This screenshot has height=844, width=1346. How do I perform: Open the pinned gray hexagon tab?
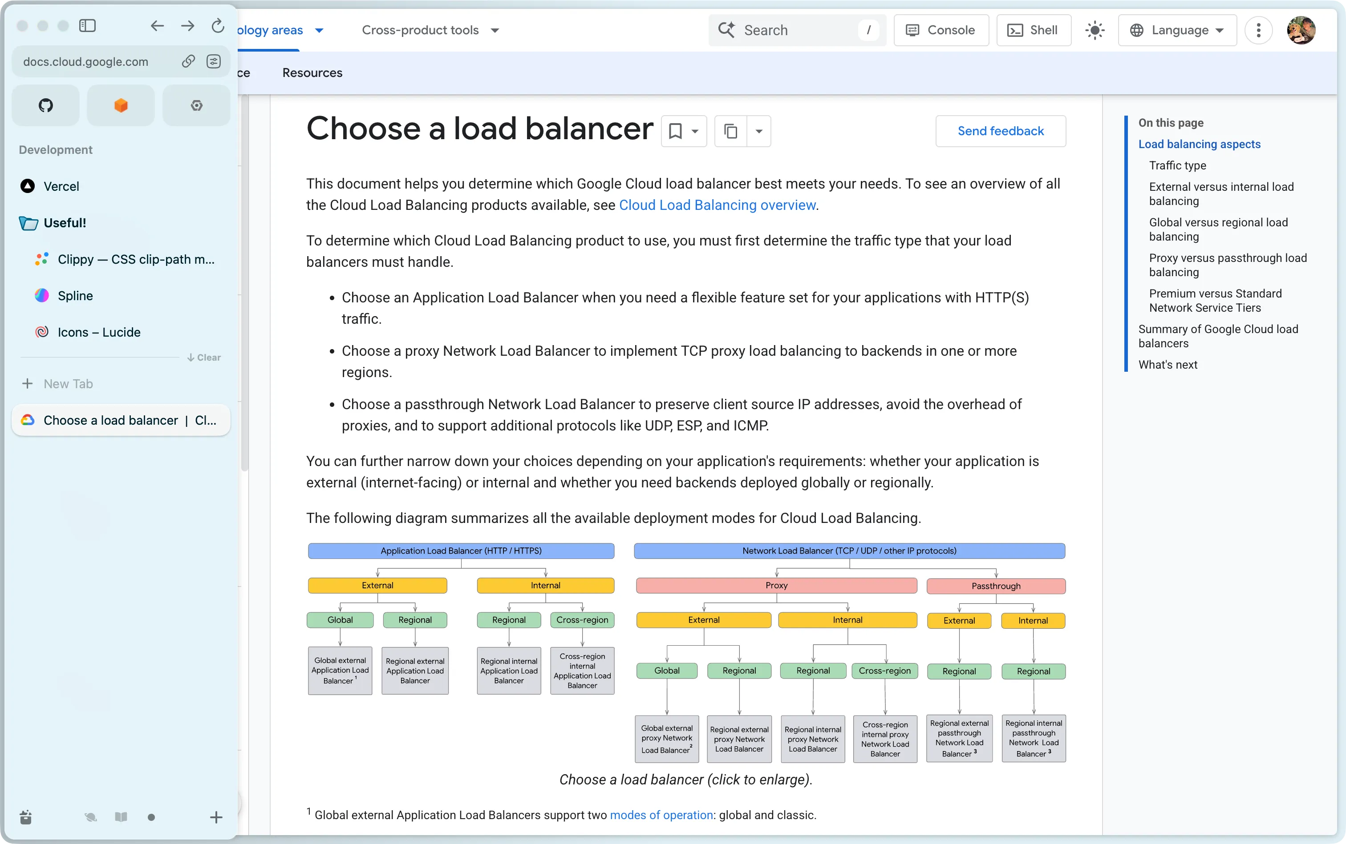click(x=196, y=105)
